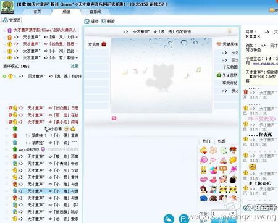The height and width of the screenshot is (223, 278).
Task: Click green badge icon beside Yy贵族
Action: pyautogui.click(x=219, y=75)
